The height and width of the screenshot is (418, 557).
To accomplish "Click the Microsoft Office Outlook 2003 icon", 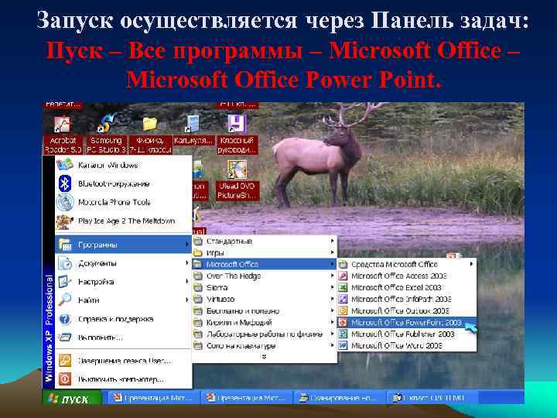I will pyautogui.click(x=343, y=311).
